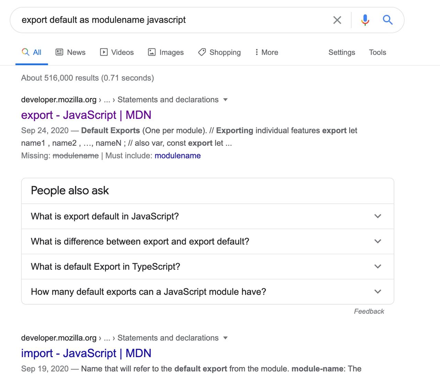
Task: Open "export - JavaScript | MDN" result
Action: coord(86,115)
